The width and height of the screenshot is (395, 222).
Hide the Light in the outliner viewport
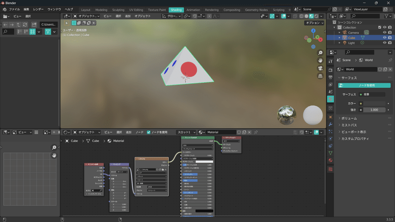(x=385, y=43)
